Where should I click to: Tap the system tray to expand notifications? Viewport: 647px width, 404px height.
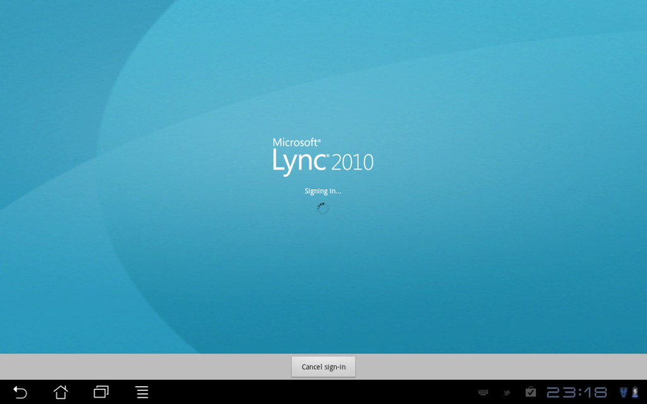coord(569,392)
